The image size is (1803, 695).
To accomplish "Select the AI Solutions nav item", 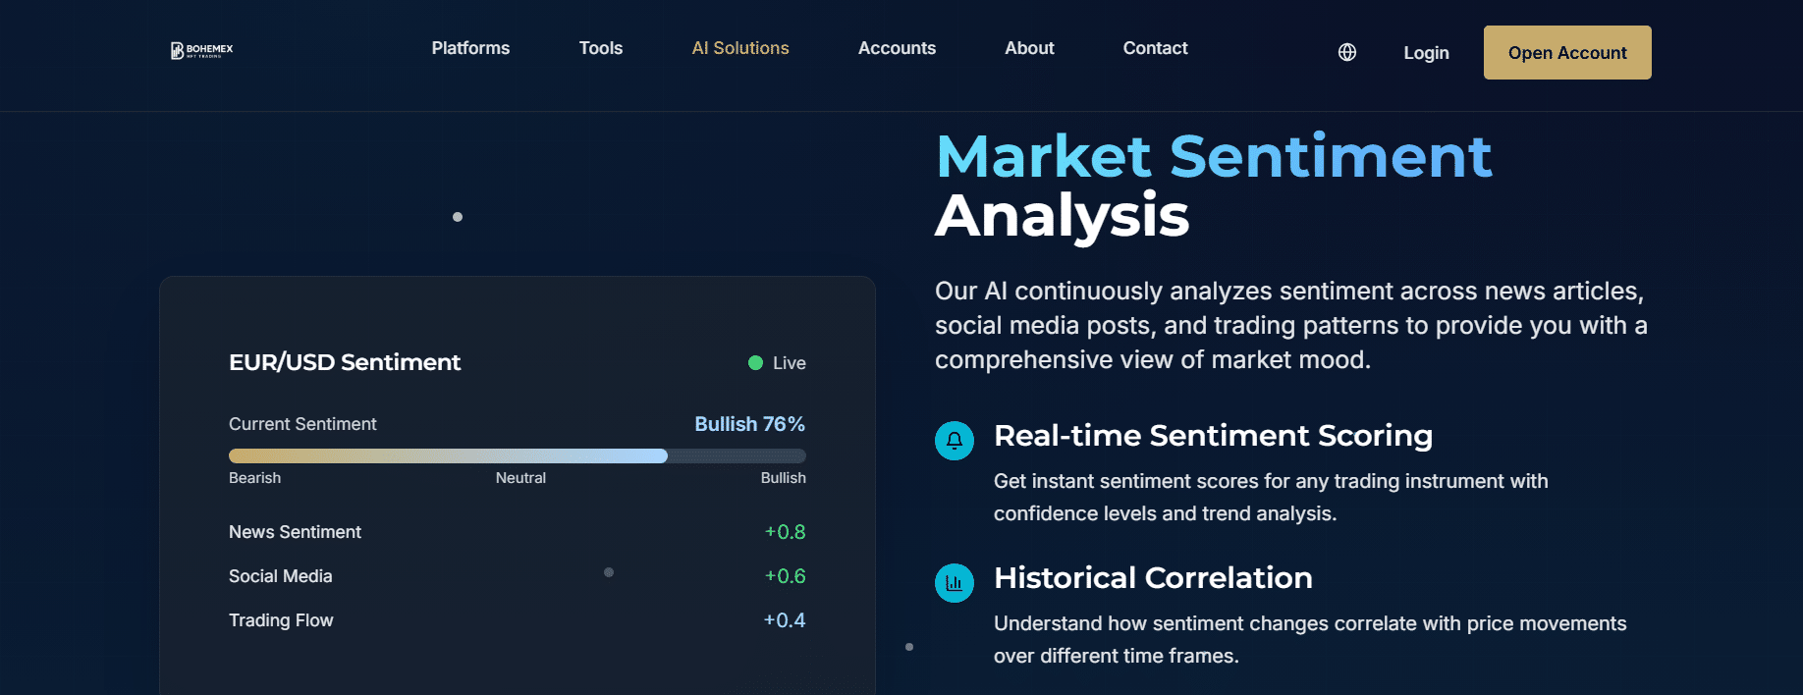I will [x=740, y=48].
